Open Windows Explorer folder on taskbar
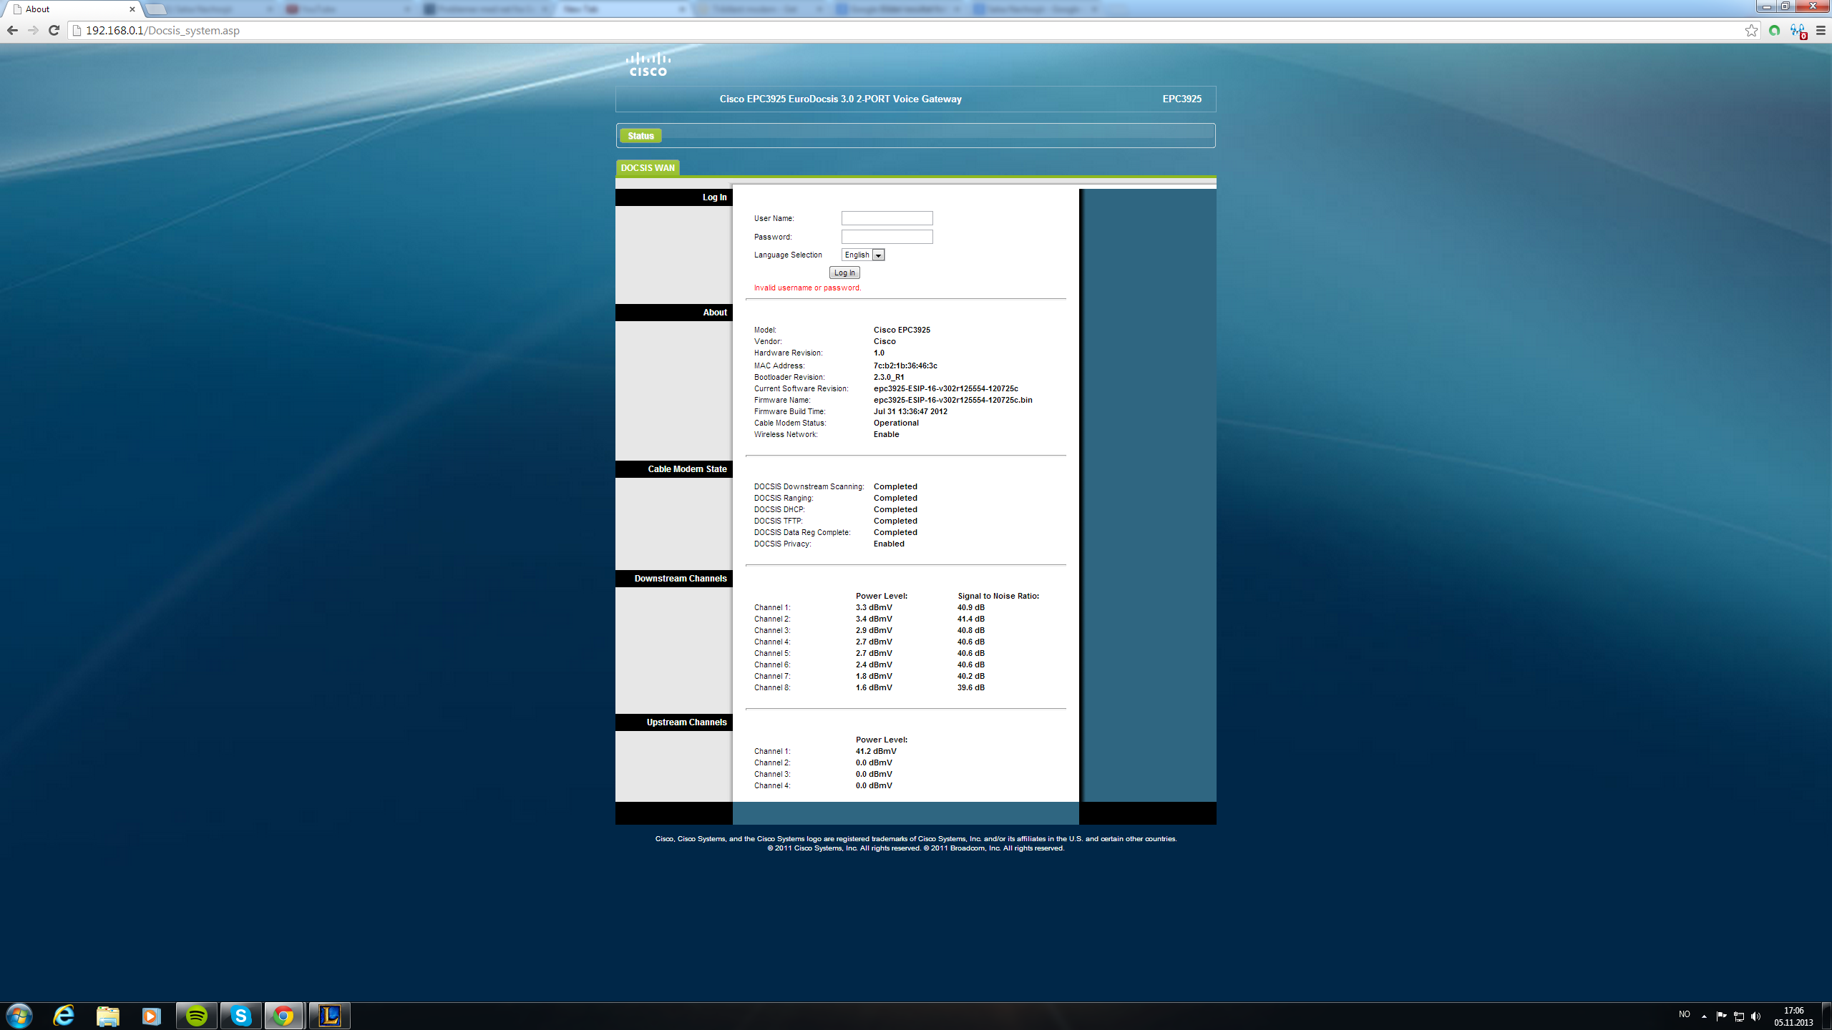The height and width of the screenshot is (1030, 1832). pyautogui.click(x=107, y=1016)
